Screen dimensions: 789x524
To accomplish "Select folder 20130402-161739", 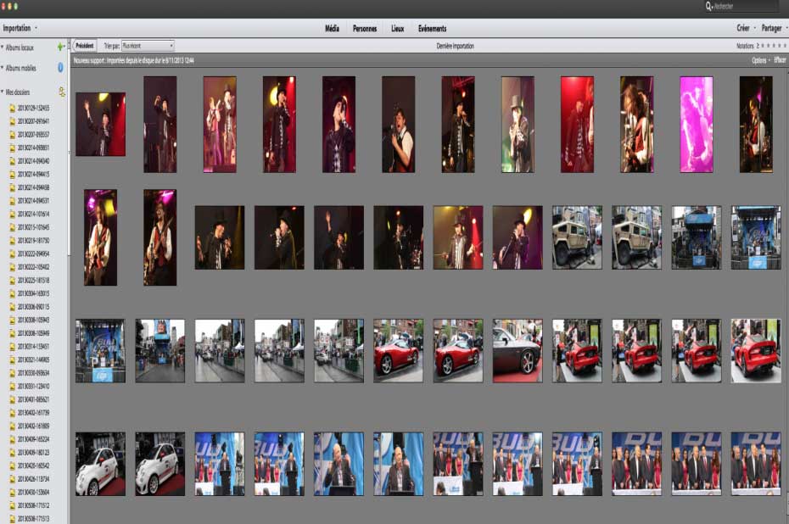I will [33, 412].
